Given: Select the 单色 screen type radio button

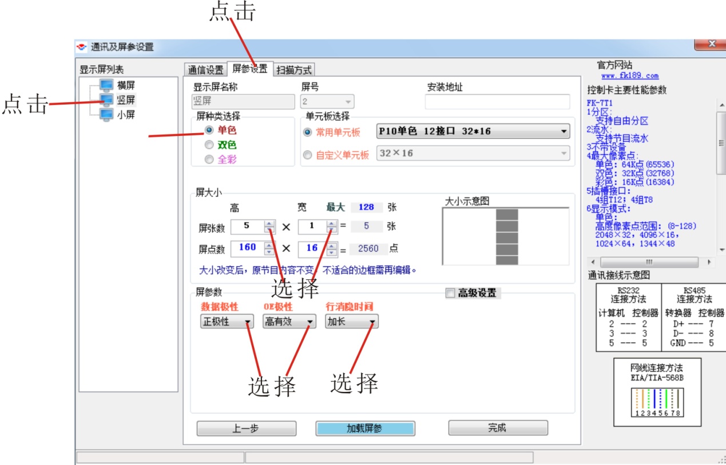Looking at the screenshot, I should [x=209, y=130].
